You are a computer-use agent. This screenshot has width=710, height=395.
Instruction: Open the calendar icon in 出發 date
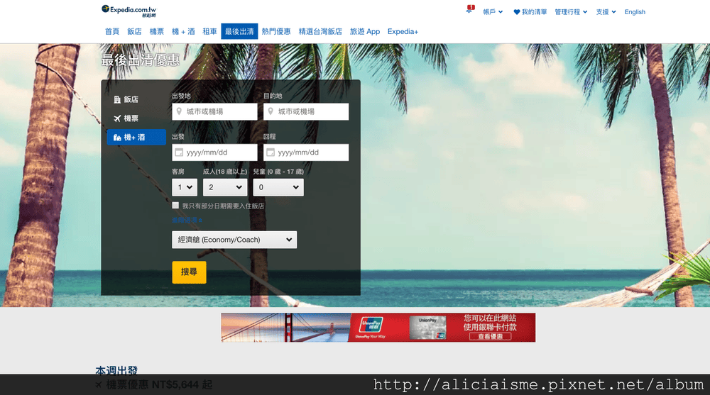(x=179, y=152)
